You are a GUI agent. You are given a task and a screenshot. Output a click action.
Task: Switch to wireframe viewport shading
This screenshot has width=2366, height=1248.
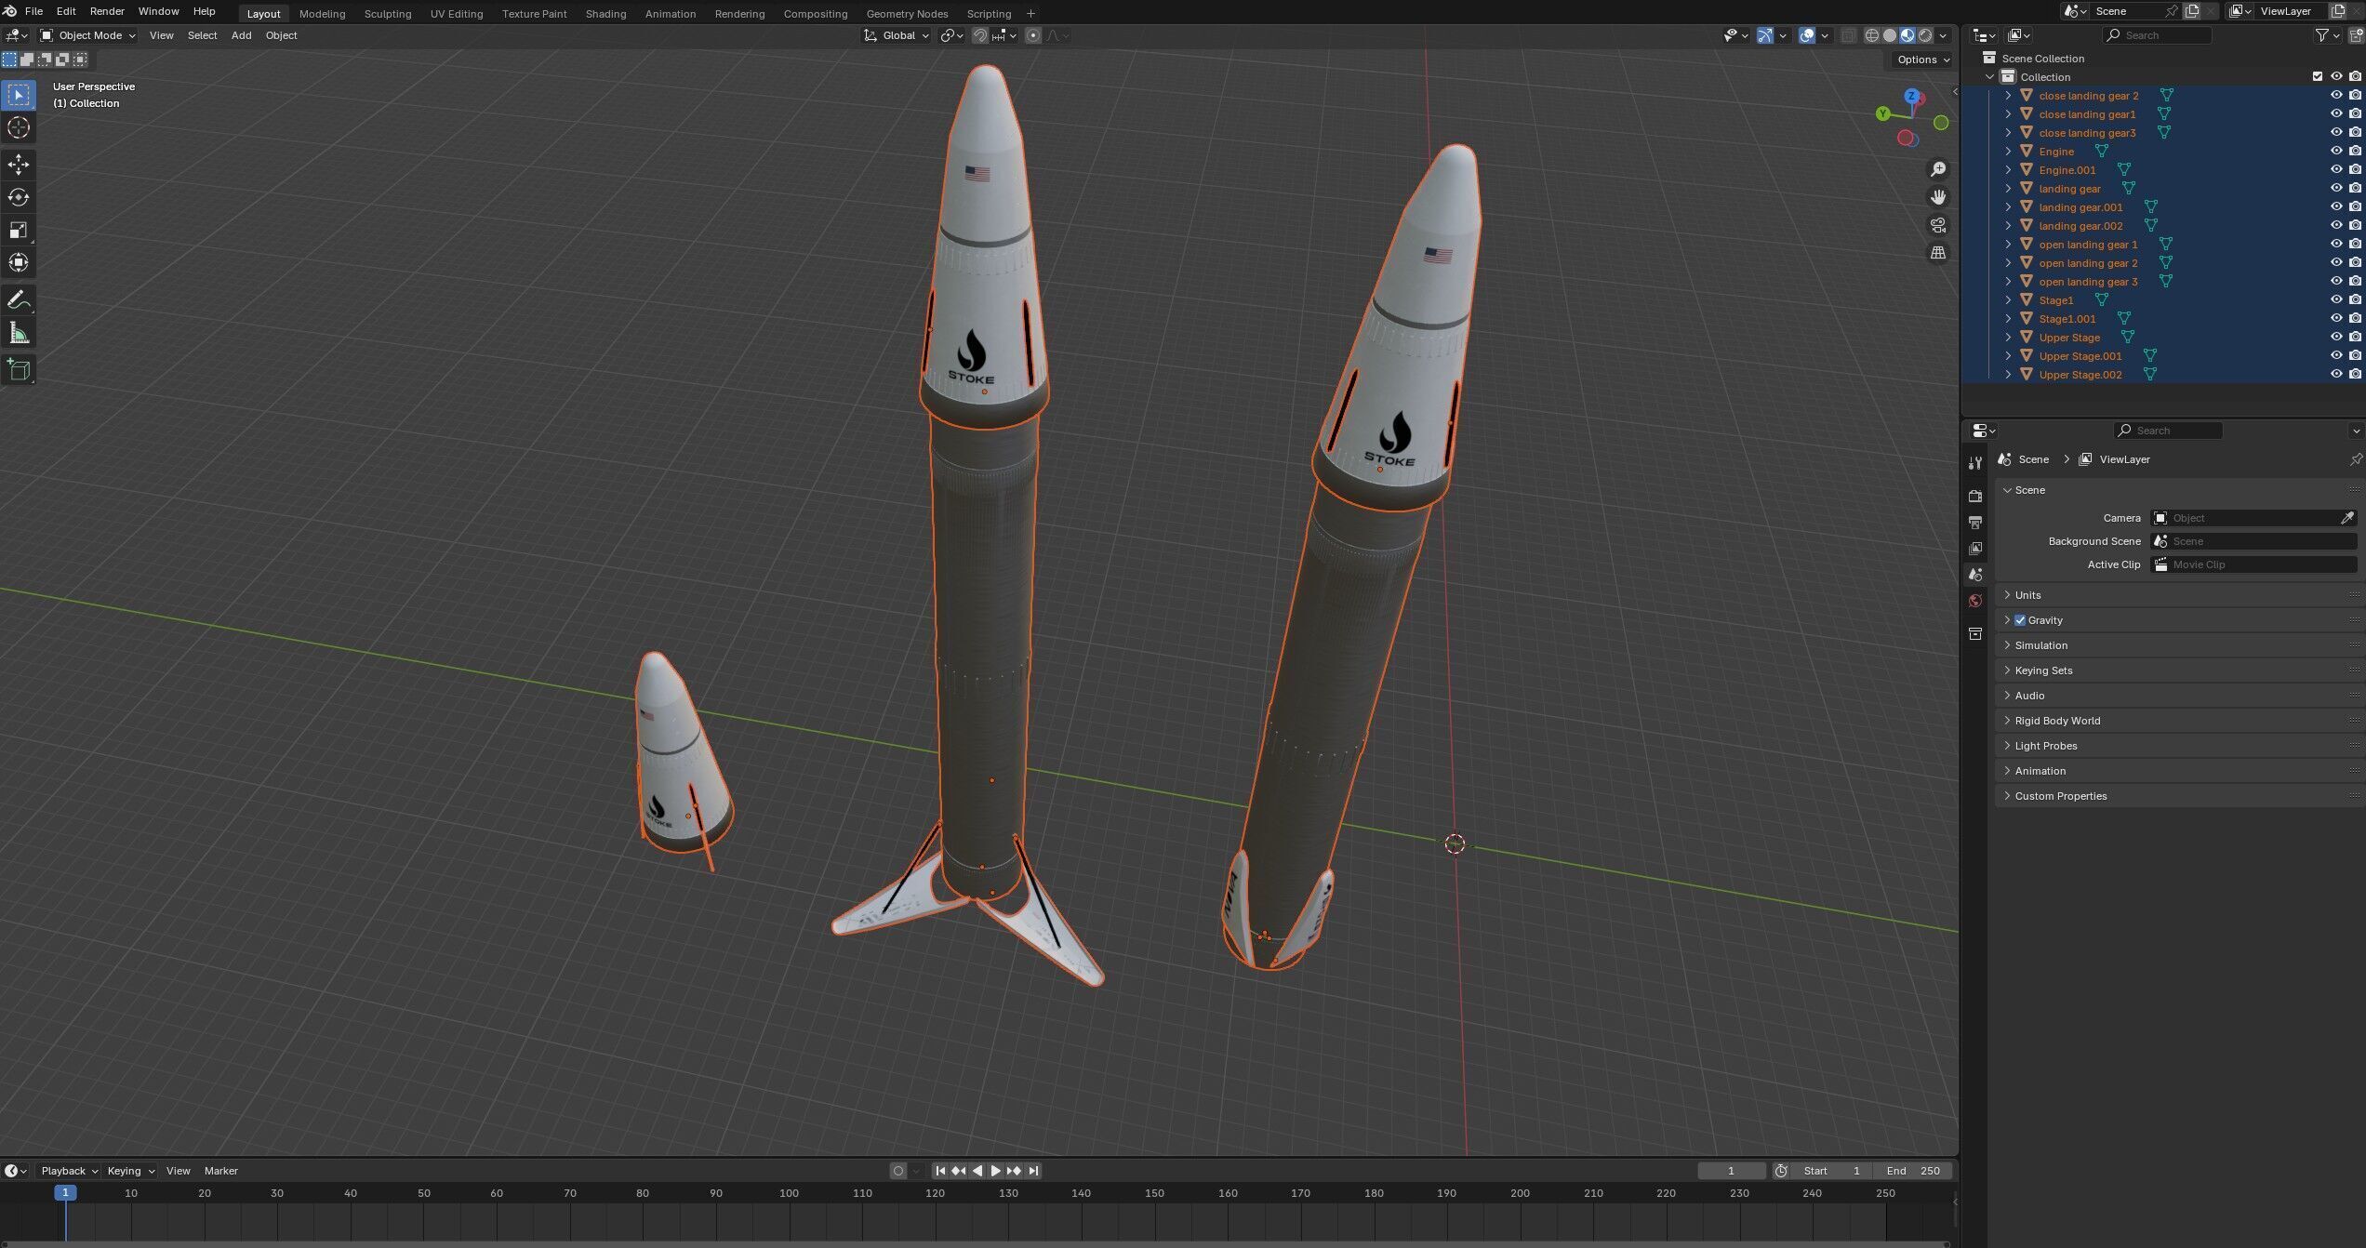coord(1872,35)
